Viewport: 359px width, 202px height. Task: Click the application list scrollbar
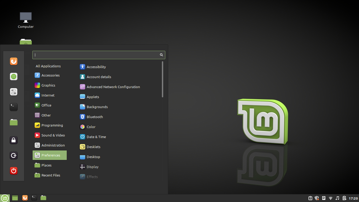(x=163, y=79)
